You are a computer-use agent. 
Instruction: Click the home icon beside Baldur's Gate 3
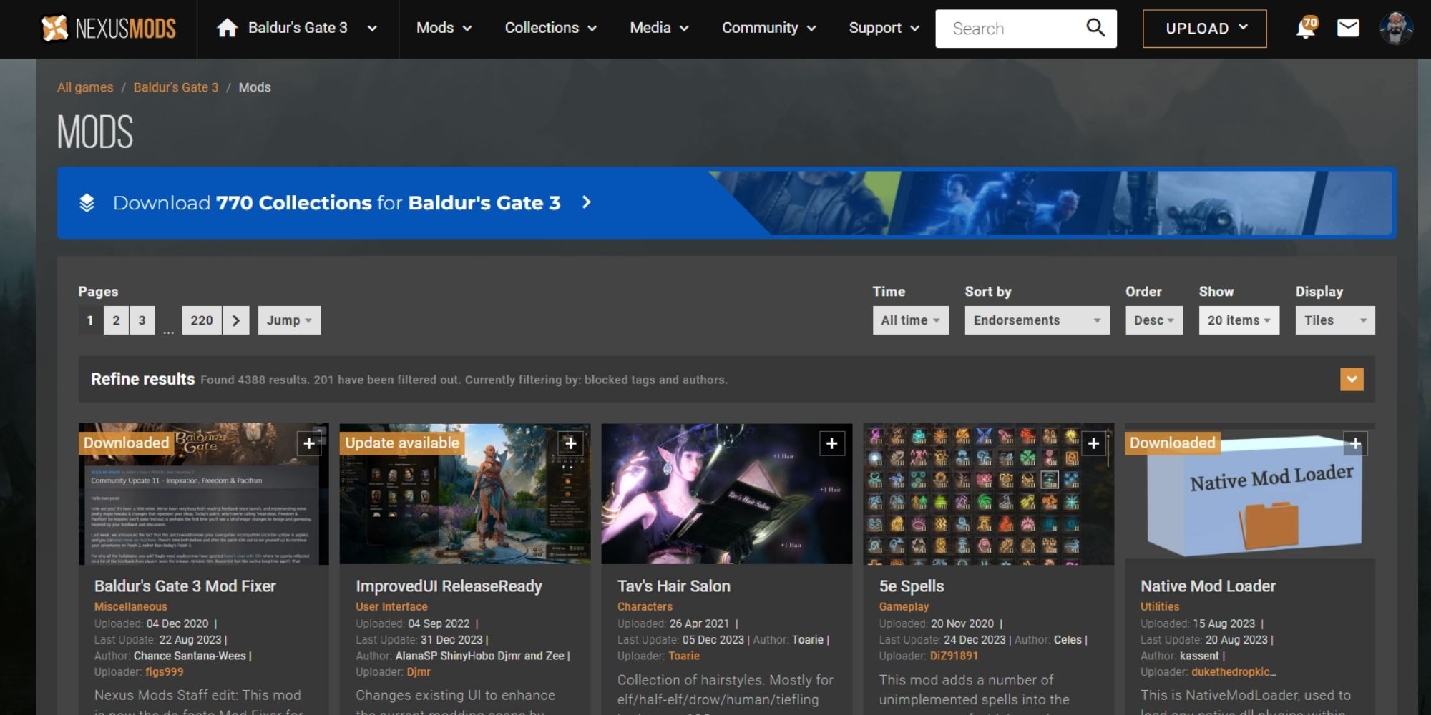point(228,28)
